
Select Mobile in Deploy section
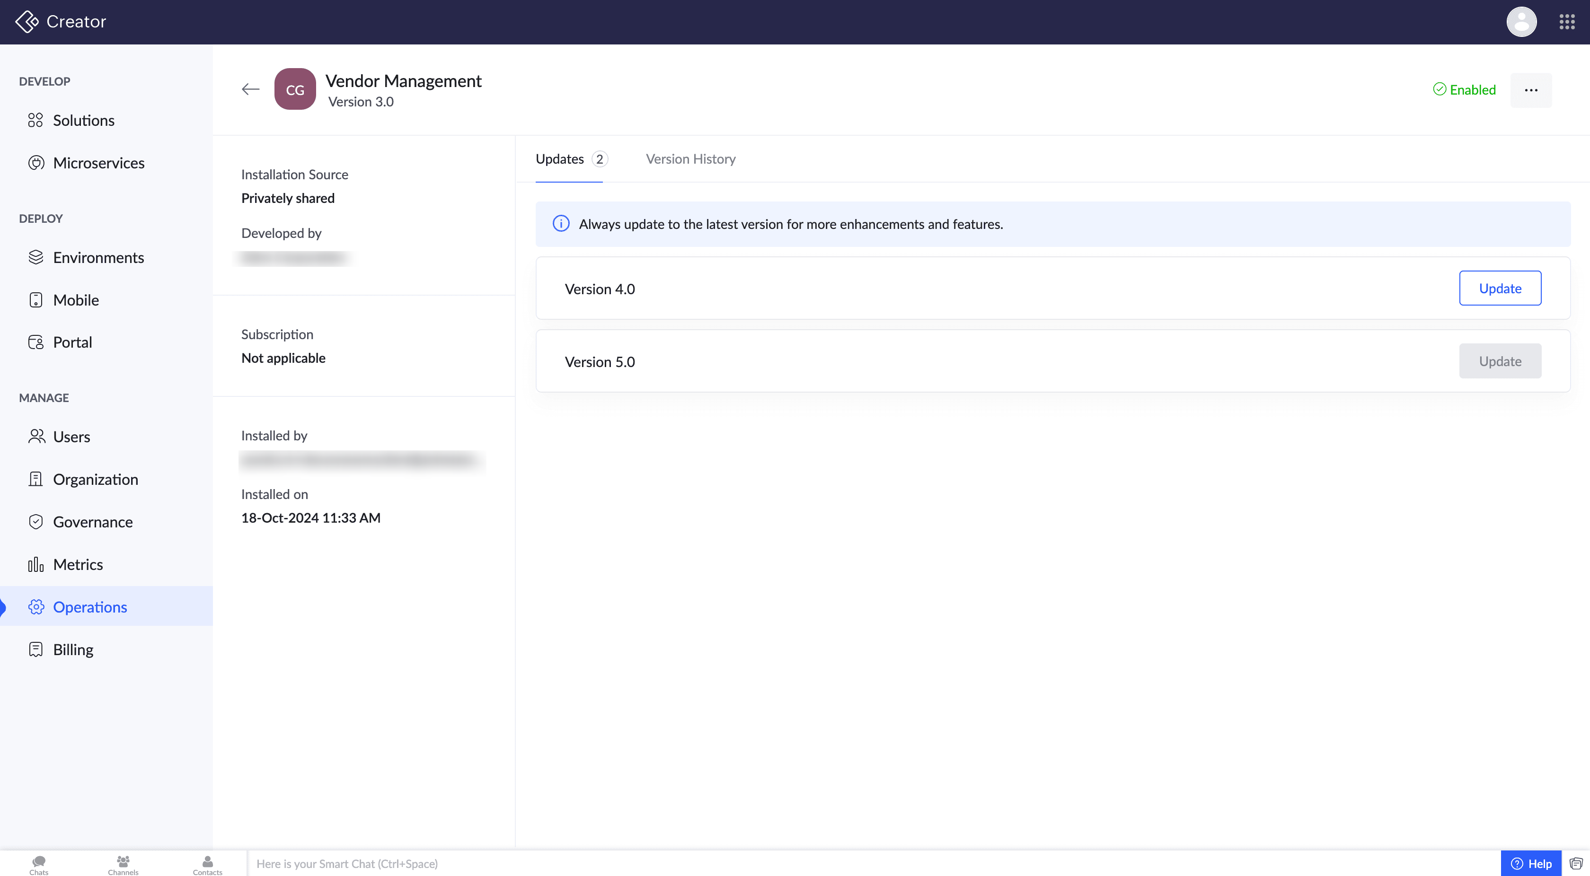76,300
